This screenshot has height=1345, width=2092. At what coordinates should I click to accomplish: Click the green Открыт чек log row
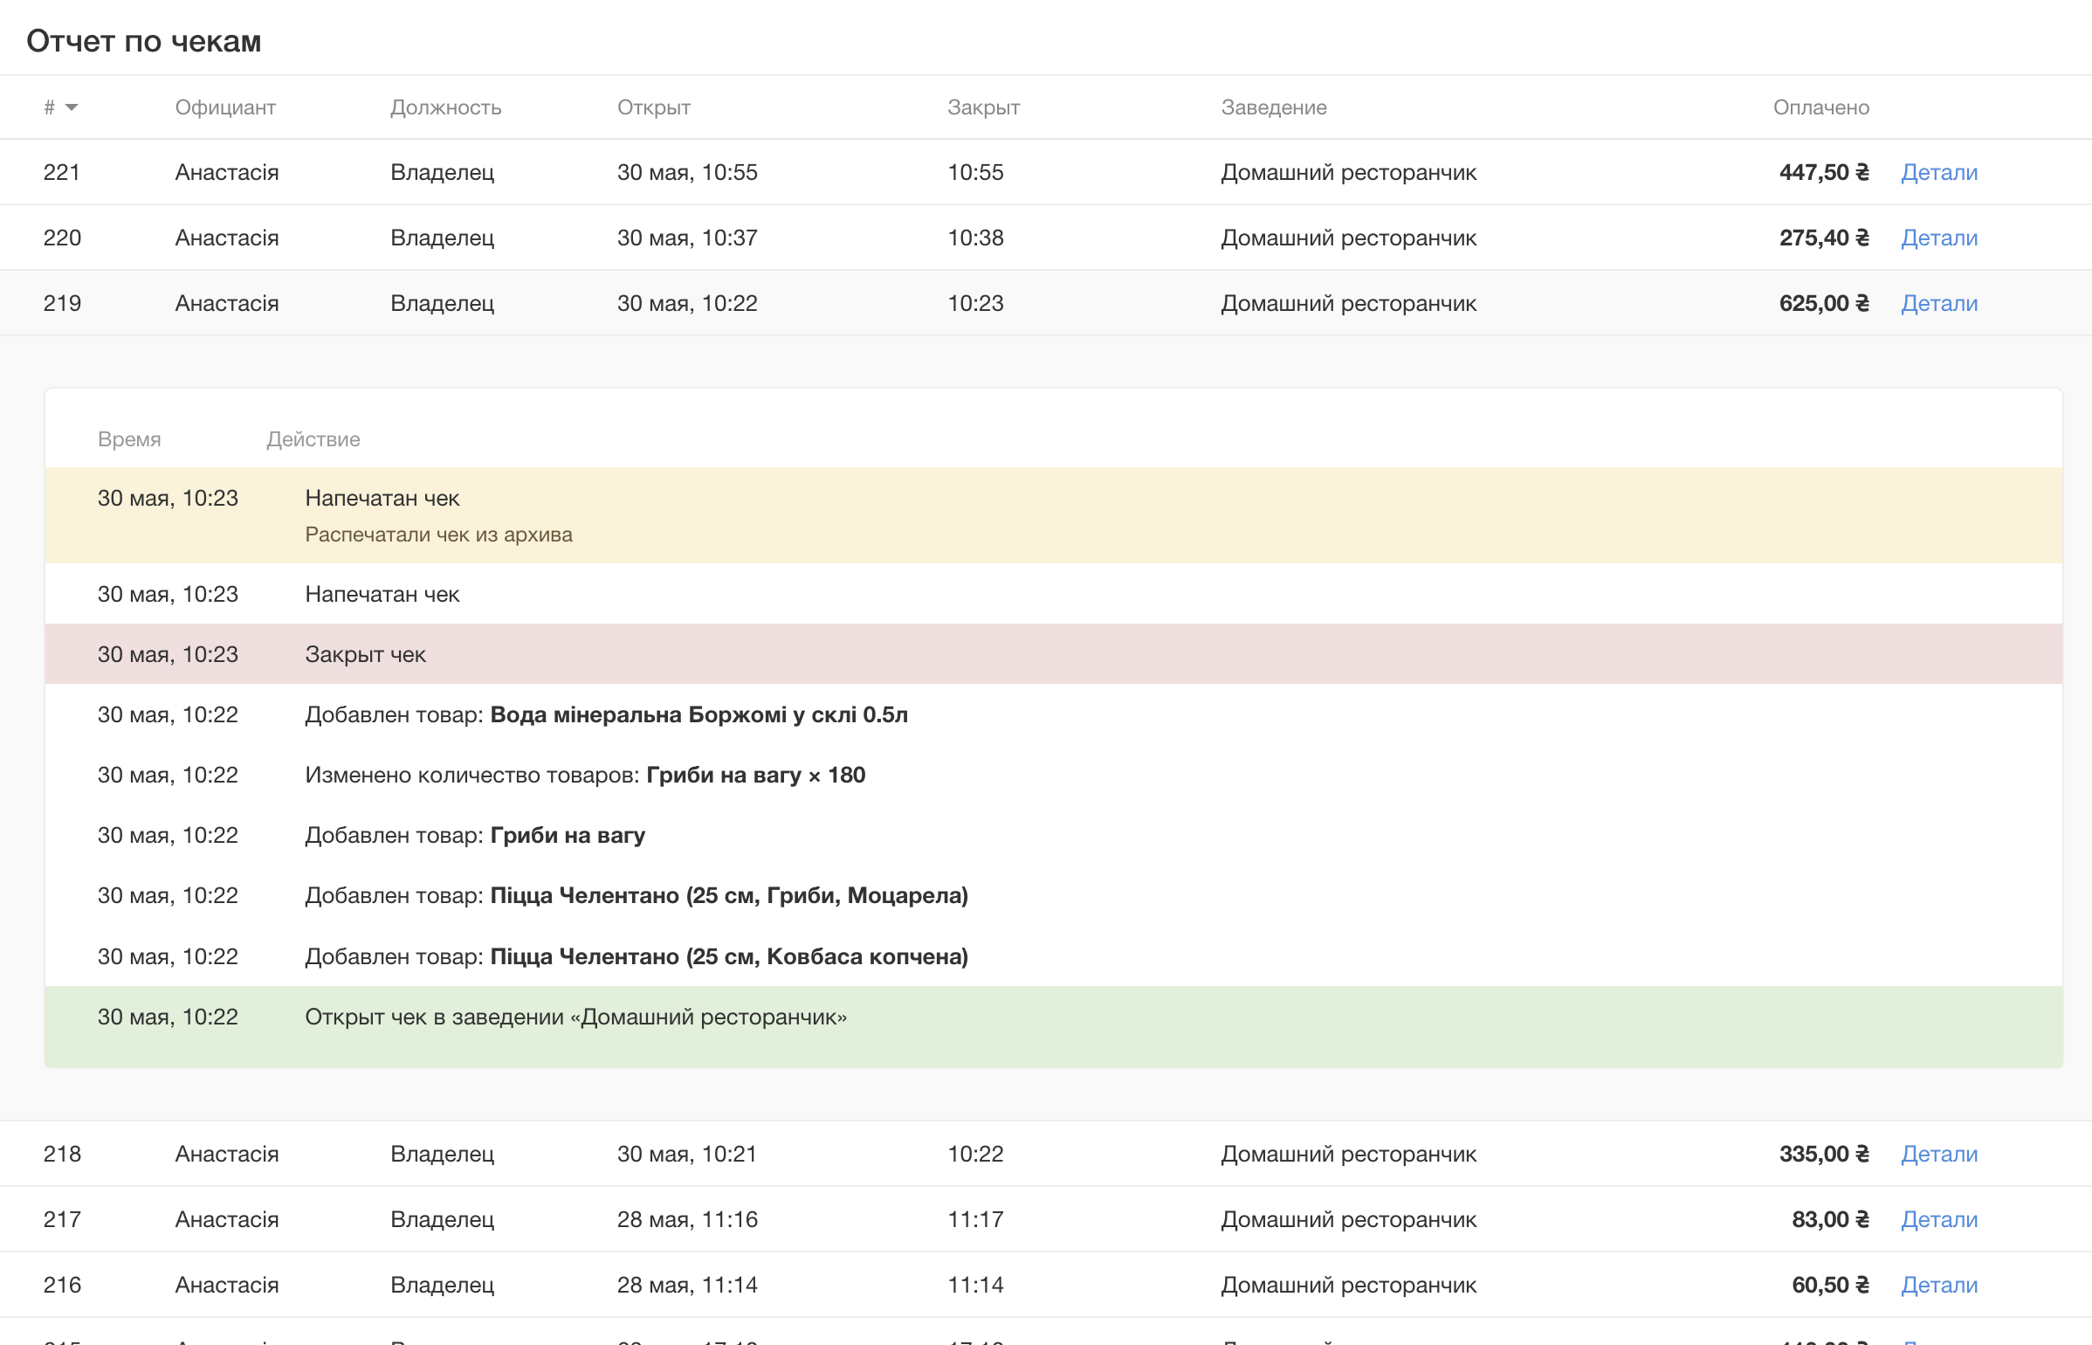coord(575,1017)
